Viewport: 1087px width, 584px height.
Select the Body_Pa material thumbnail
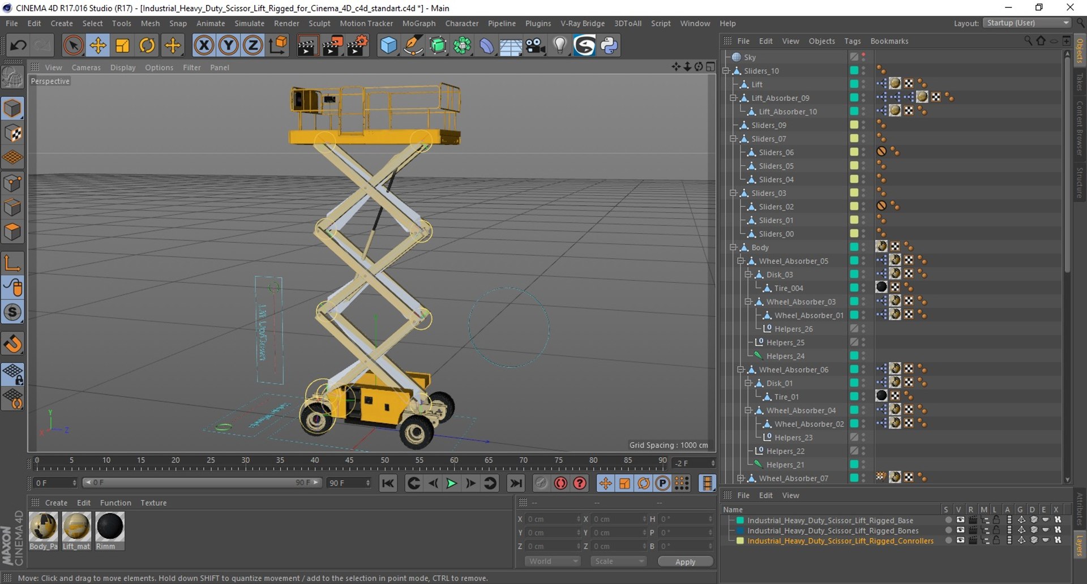[44, 526]
